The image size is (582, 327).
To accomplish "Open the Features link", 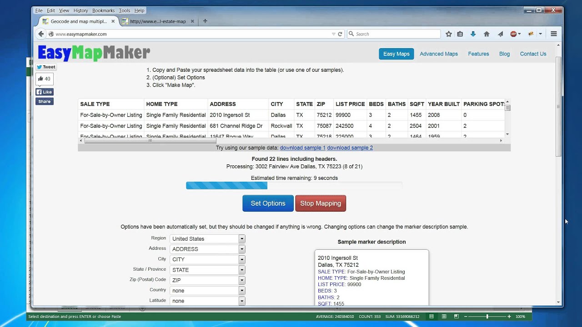I will pos(479,54).
